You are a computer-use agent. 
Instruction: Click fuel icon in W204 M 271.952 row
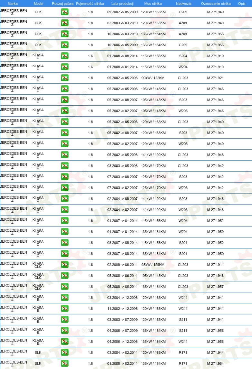point(64,220)
